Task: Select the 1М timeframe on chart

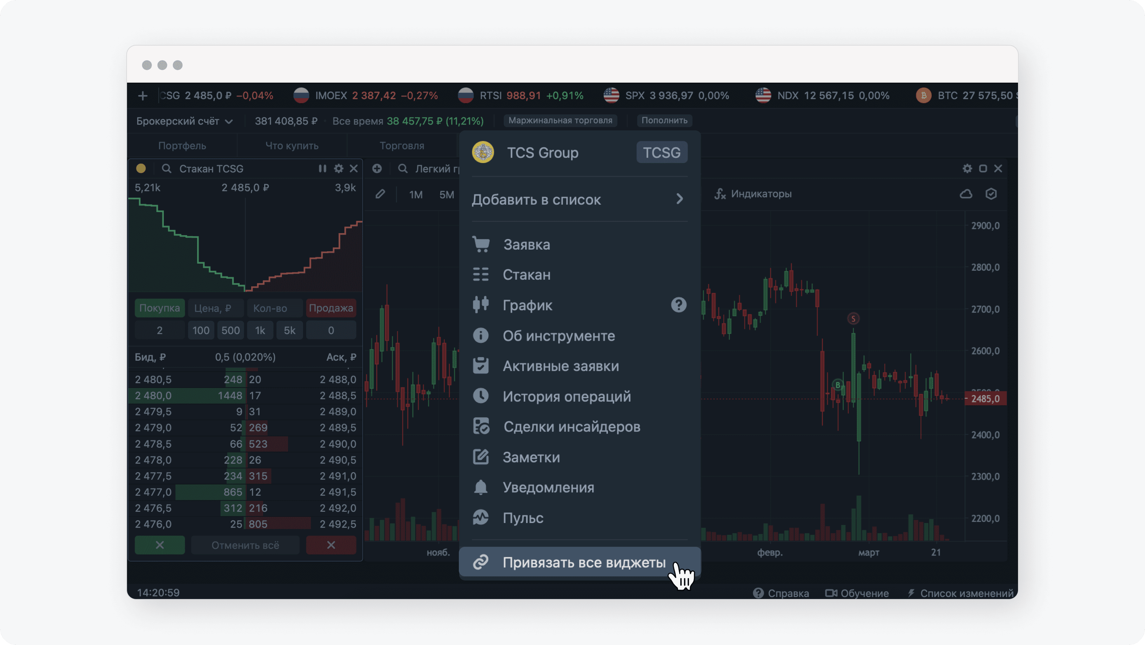Action: point(416,195)
